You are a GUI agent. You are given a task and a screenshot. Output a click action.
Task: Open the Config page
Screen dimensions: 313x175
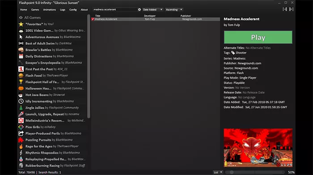pos(73,9)
